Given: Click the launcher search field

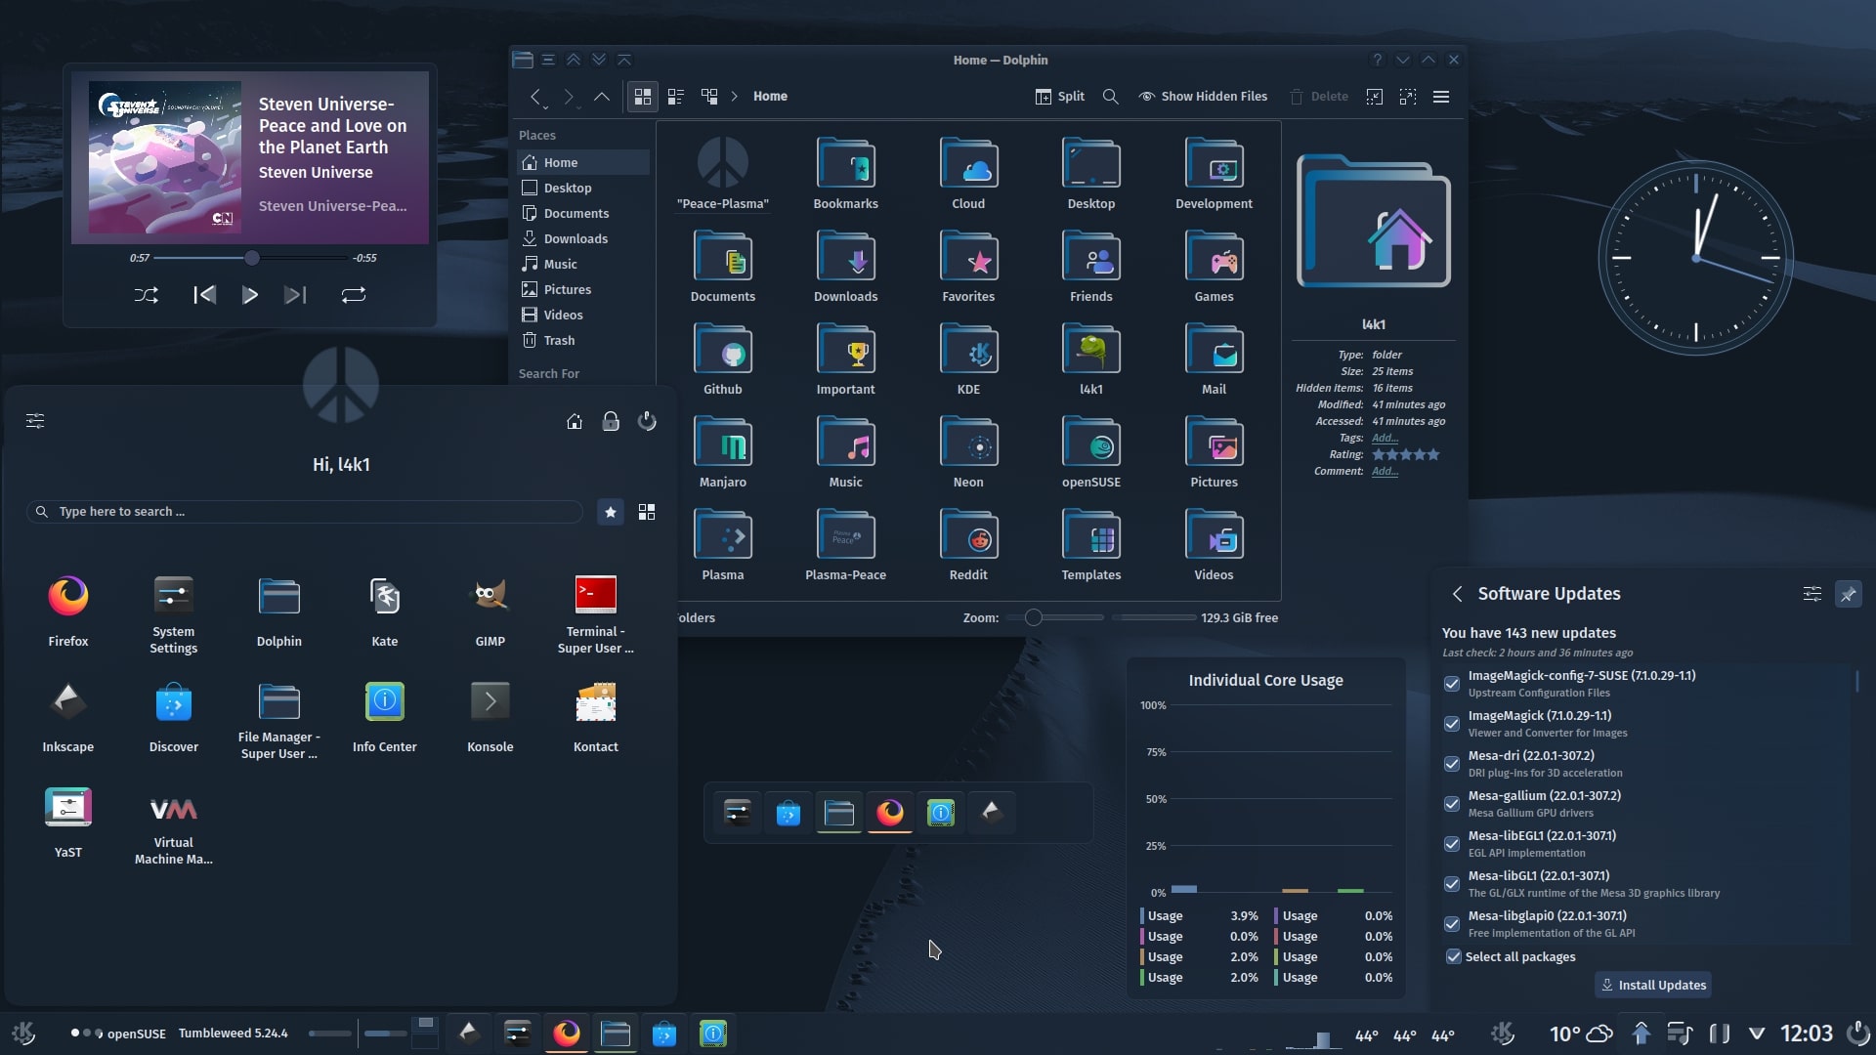Looking at the screenshot, I should (305, 512).
